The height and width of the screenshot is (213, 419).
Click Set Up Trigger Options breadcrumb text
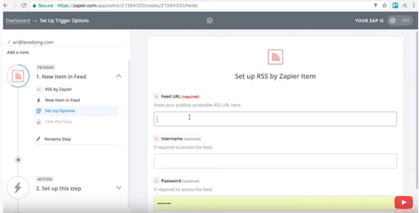tap(65, 20)
